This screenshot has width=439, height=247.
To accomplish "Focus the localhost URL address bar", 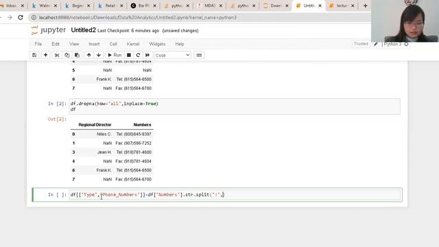I will [x=137, y=18].
